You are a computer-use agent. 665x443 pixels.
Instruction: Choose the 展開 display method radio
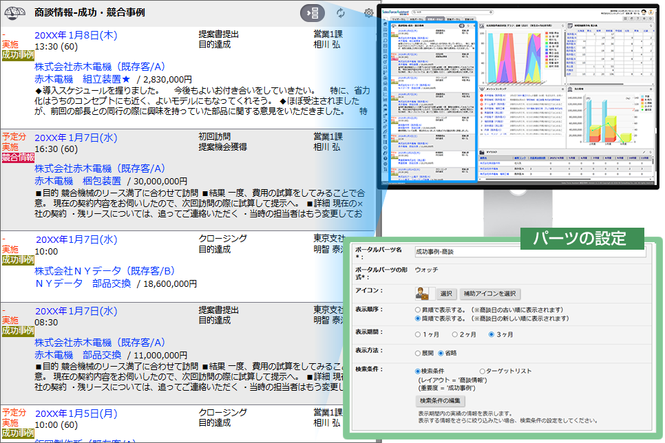[x=418, y=353]
